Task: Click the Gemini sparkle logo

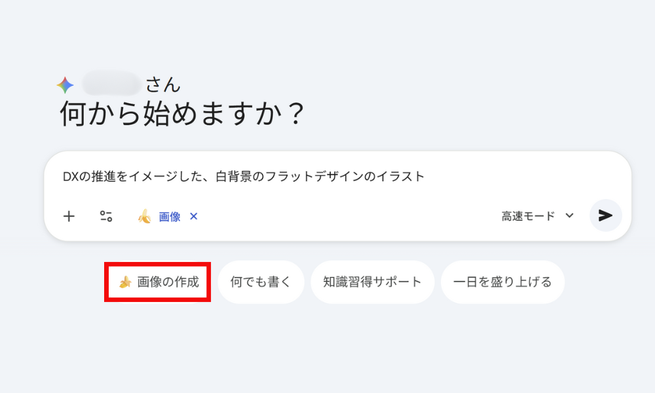Action: (65, 85)
